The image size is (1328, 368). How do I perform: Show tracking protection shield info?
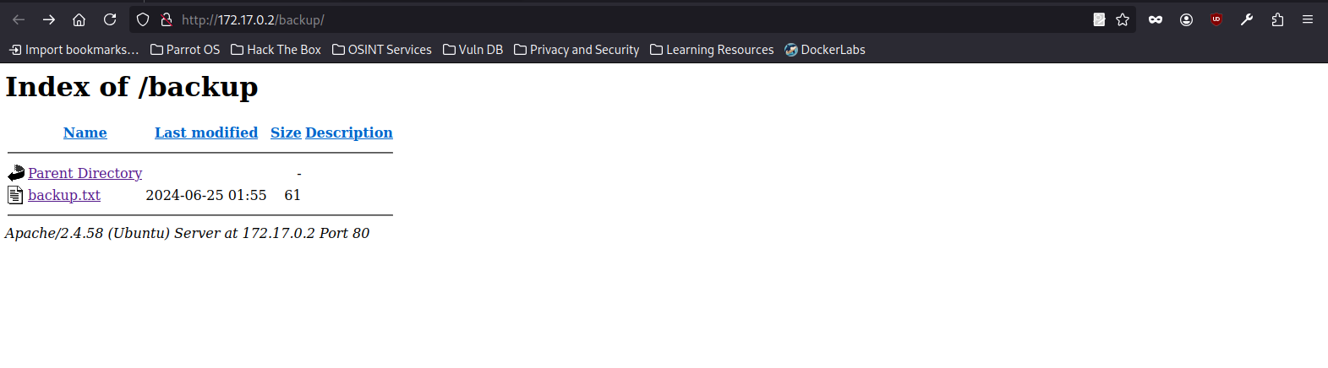(x=143, y=19)
